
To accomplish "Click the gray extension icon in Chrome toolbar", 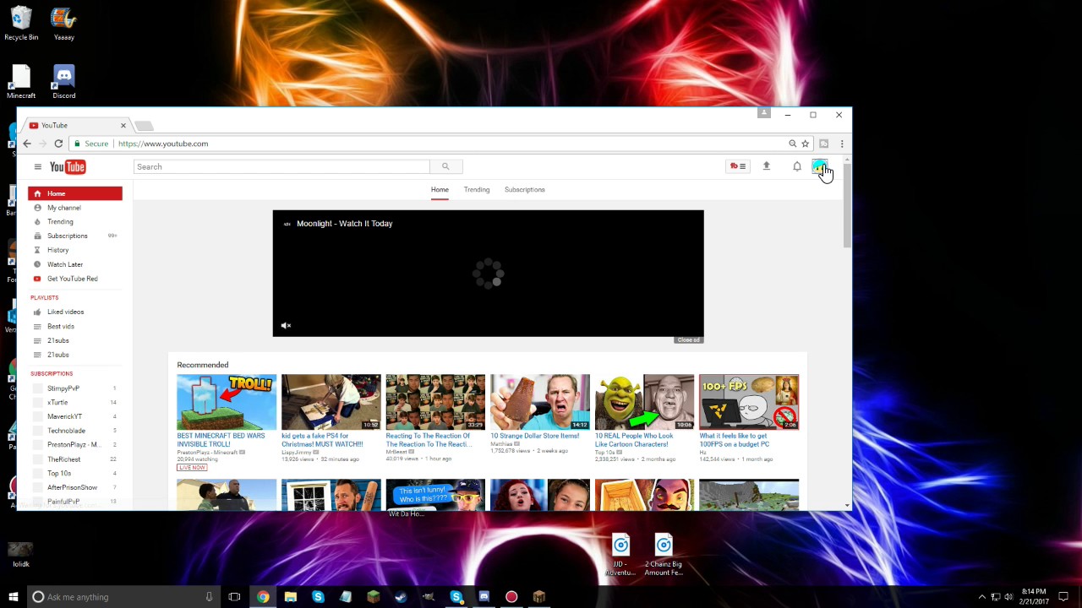I will [x=824, y=144].
